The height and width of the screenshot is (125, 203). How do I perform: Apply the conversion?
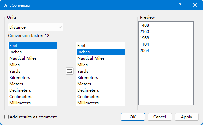pos(187,117)
